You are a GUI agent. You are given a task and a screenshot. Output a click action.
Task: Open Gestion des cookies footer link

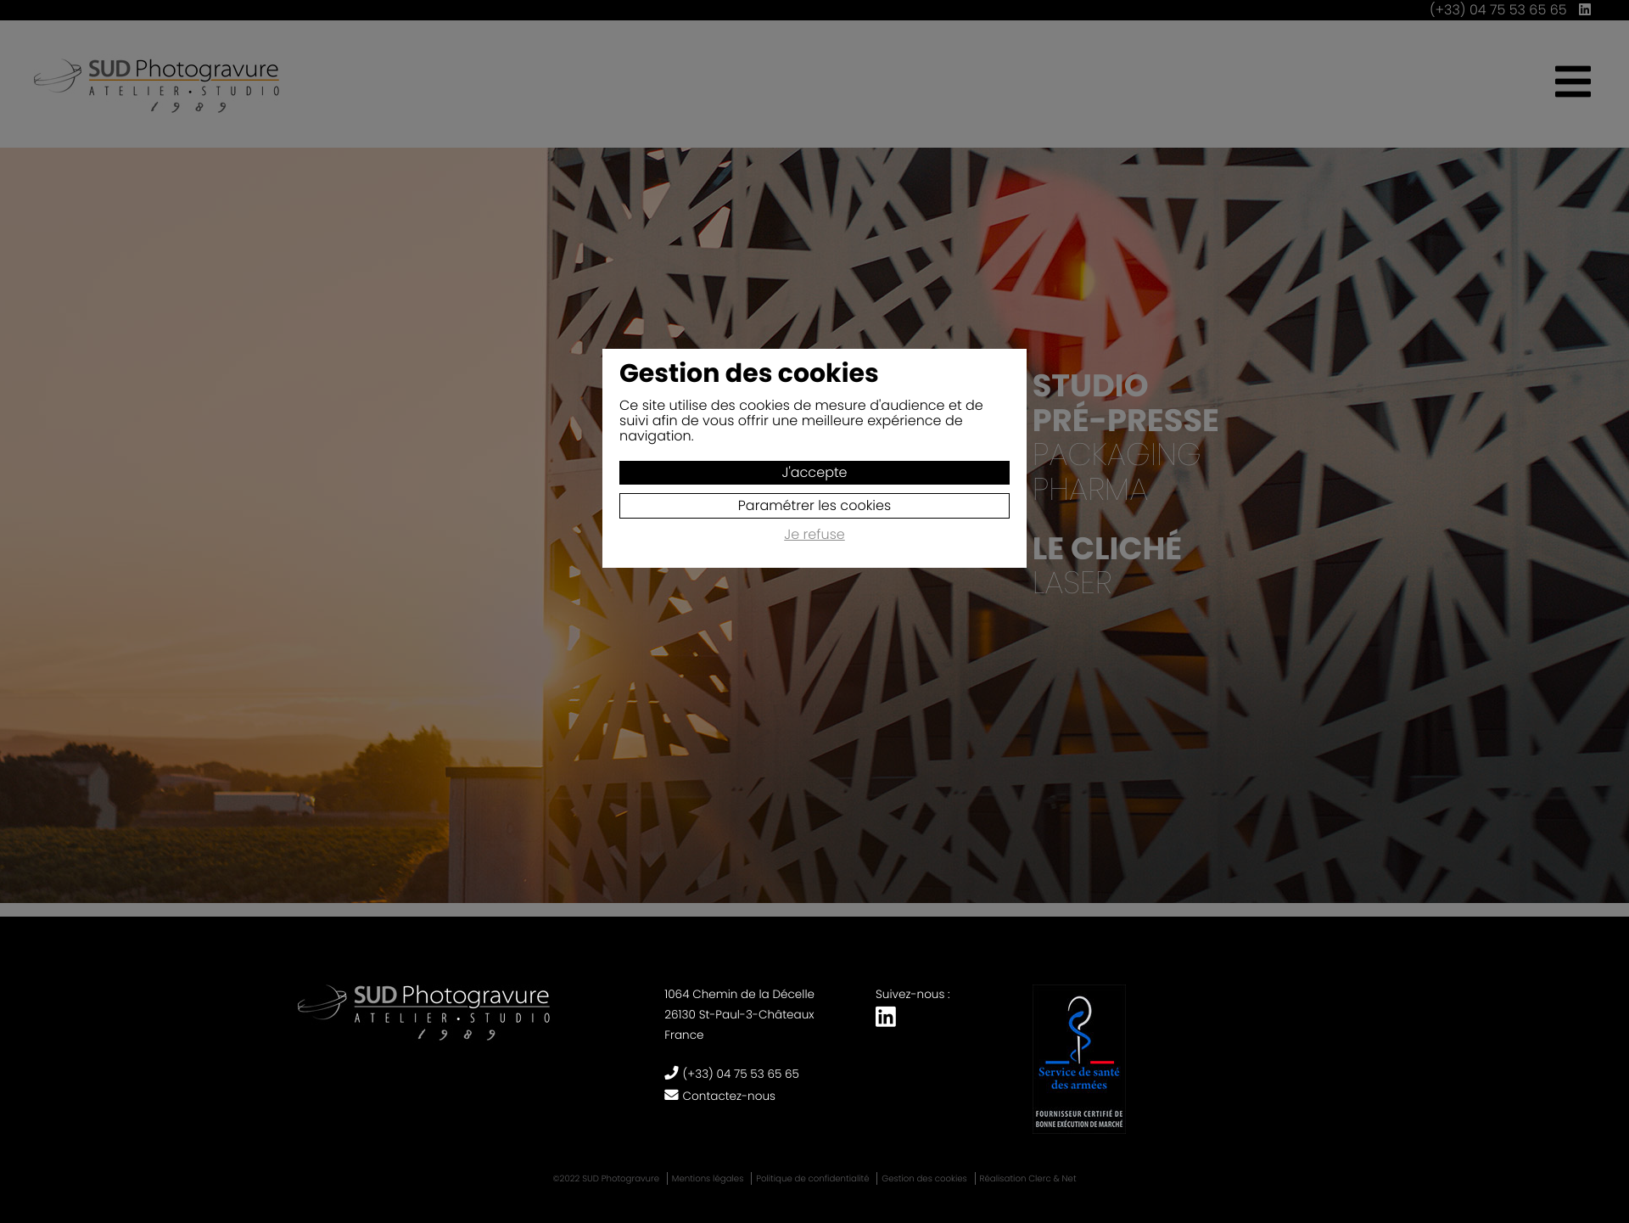tap(924, 1178)
